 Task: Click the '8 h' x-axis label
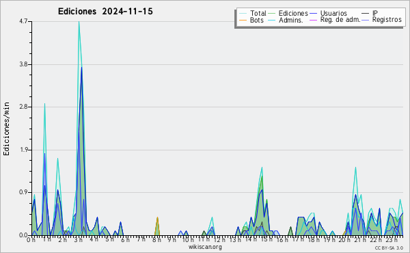pyautogui.click(x=156, y=239)
